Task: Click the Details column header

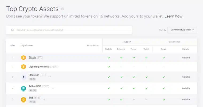Action: tap(186, 49)
